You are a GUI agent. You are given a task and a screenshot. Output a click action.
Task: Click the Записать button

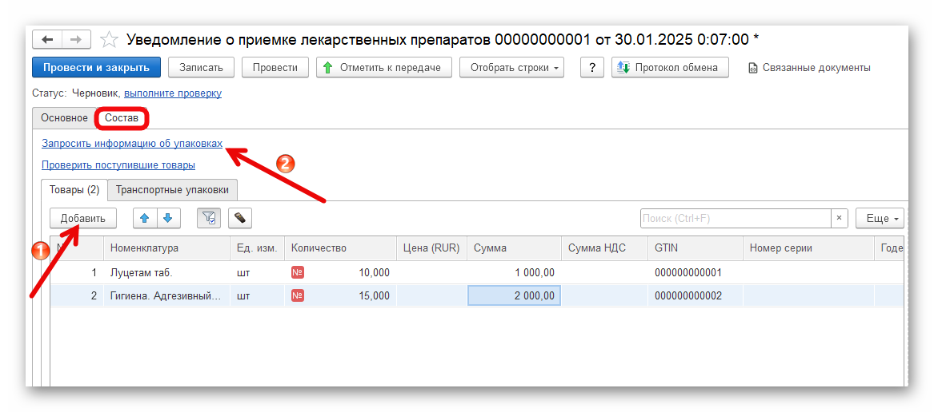tap(202, 67)
